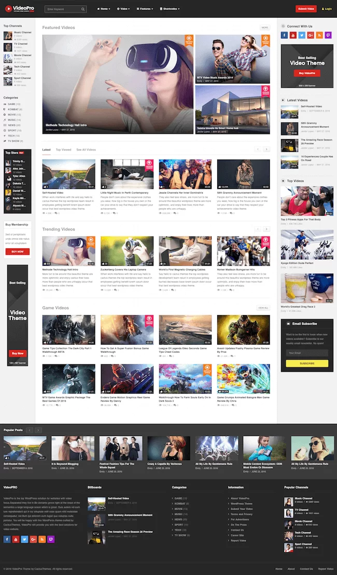
Task: Move Popular Posts carousel back with left arrow
Action: coord(30,430)
